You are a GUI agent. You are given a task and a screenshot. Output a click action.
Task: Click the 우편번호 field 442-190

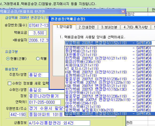pos(18,115)
